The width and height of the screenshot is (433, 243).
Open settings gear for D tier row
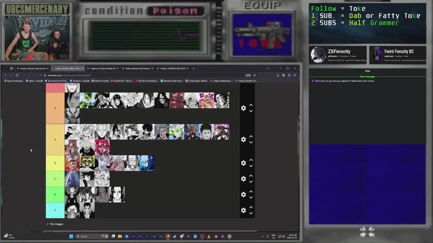243,195
